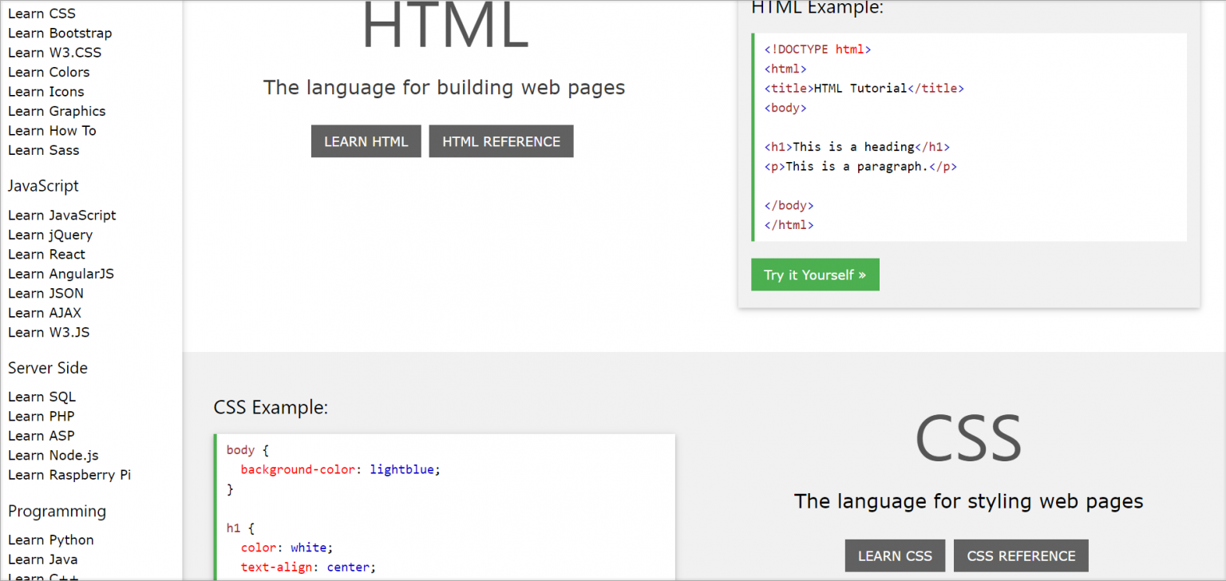
Task: Click the LEARN CSS button
Action: [x=894, y=555]
